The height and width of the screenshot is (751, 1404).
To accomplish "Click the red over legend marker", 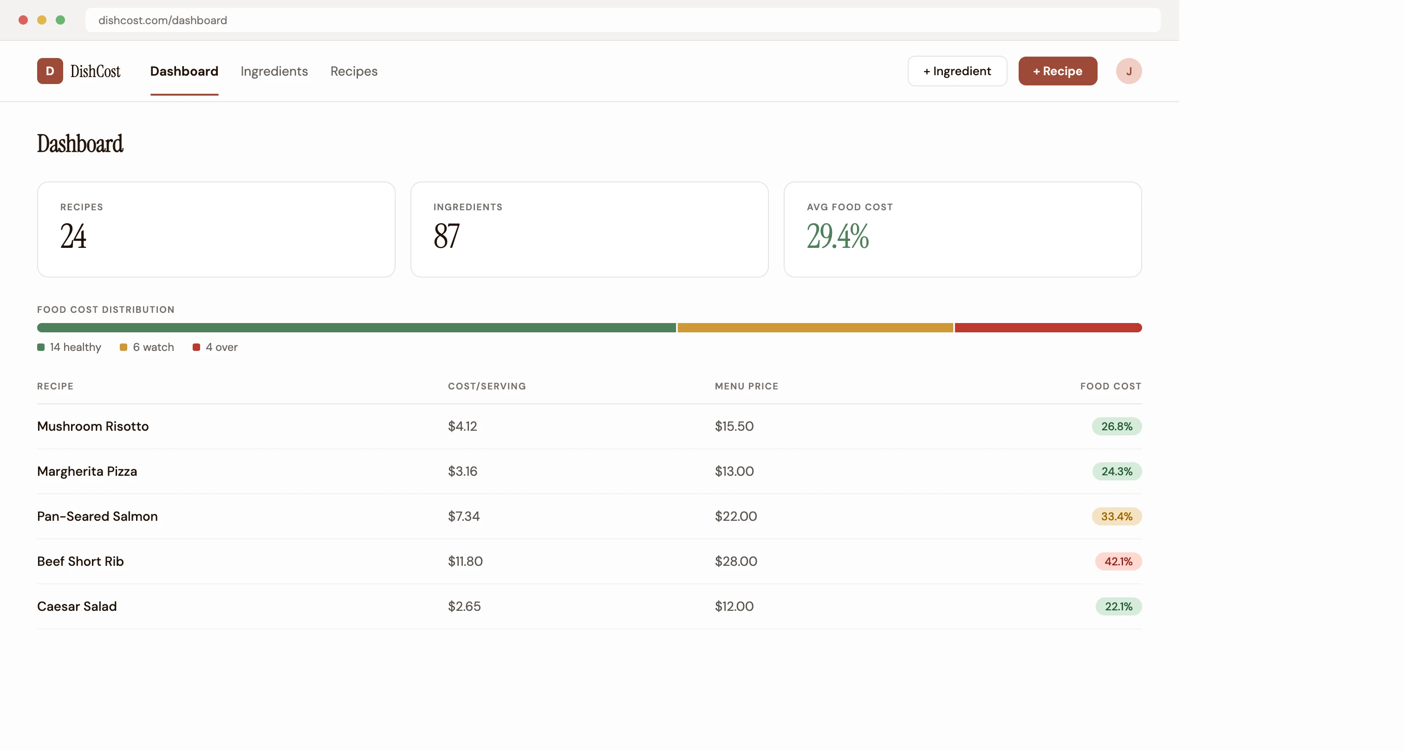I will click(x=197, y=347).
